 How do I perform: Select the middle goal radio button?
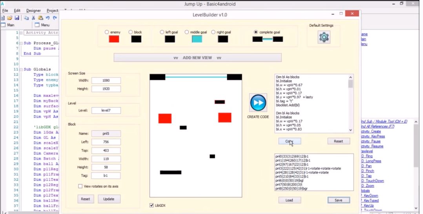tap(187, 32)
